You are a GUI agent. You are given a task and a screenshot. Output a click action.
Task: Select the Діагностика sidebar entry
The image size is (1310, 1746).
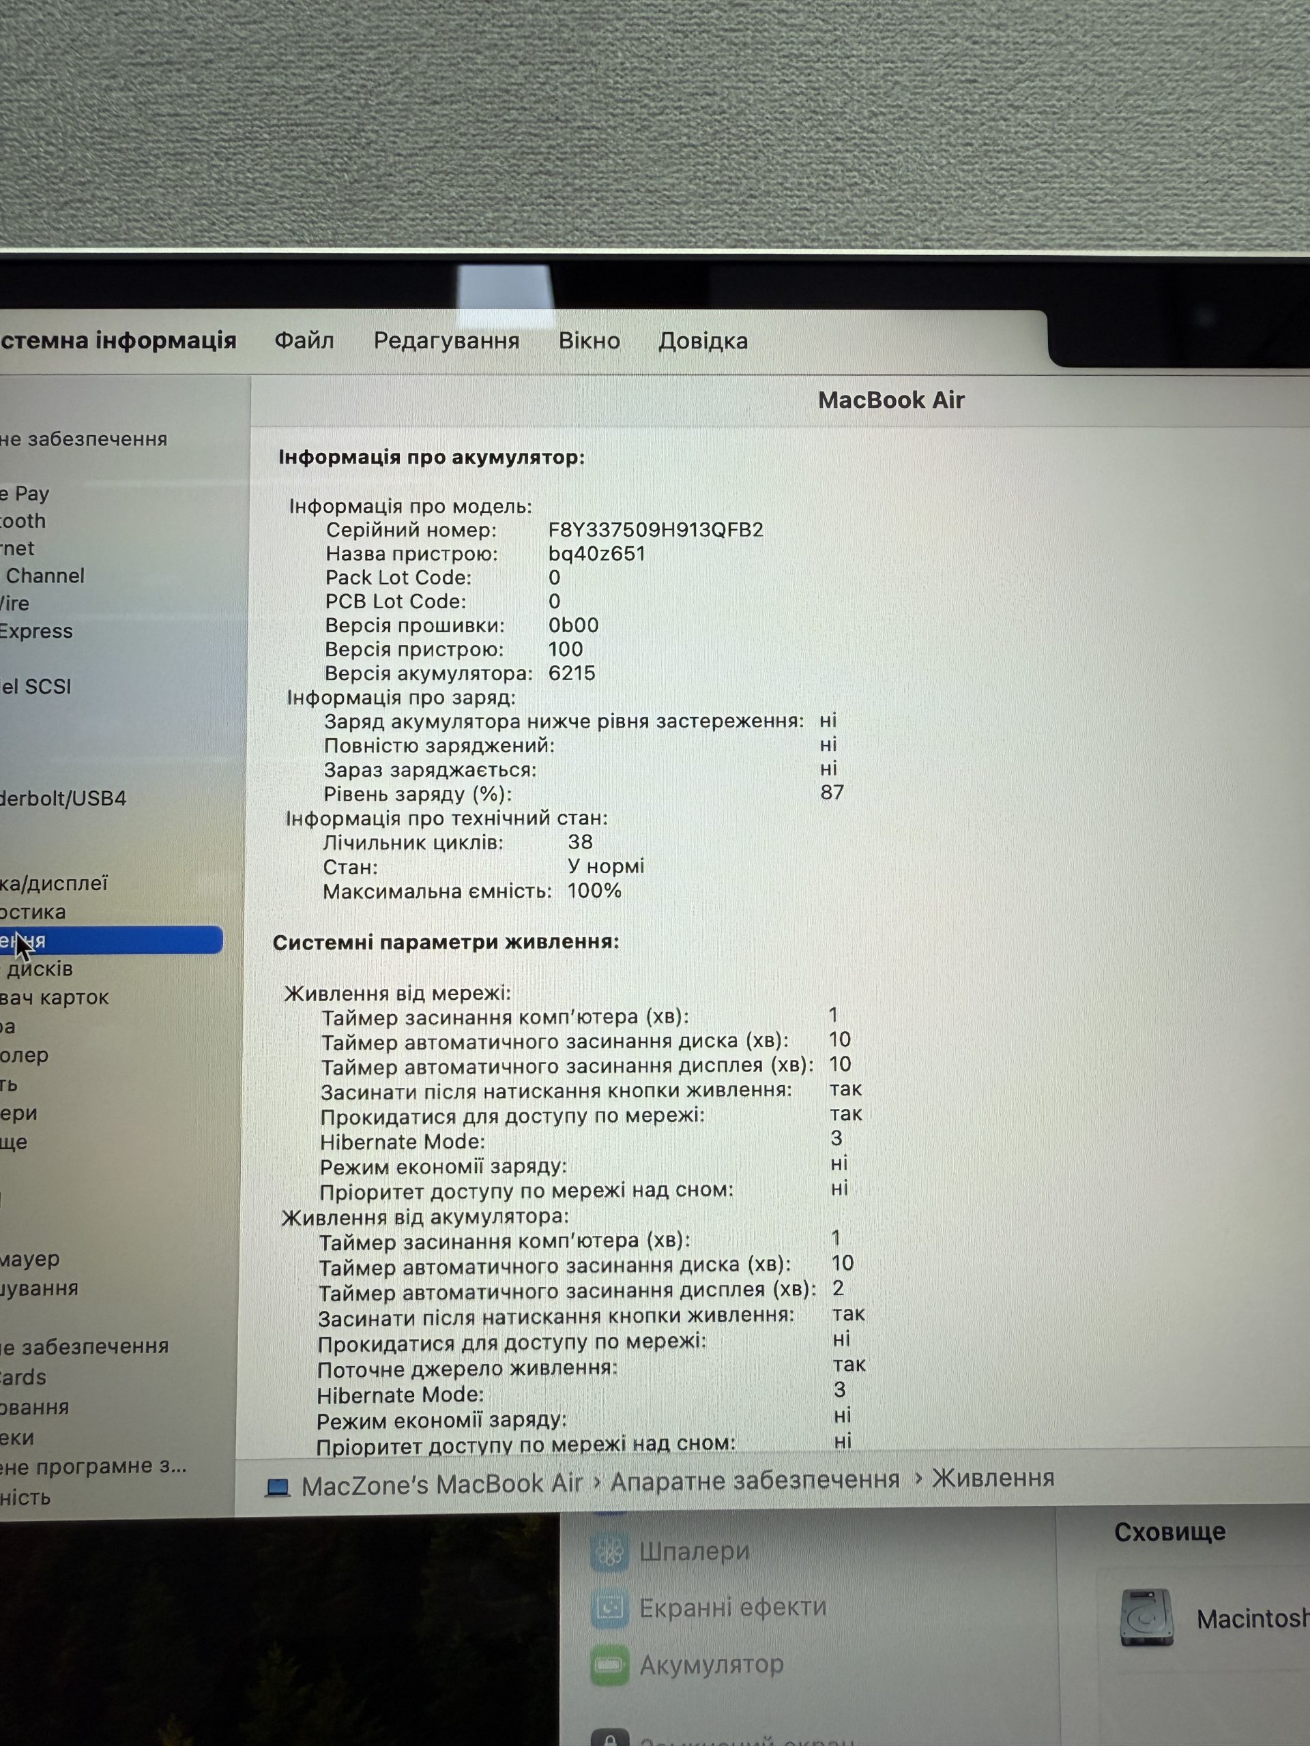click(33, 912)
